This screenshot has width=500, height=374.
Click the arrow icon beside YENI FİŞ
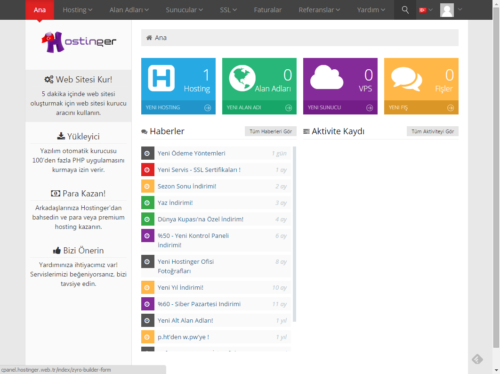[x=451, y=108]
